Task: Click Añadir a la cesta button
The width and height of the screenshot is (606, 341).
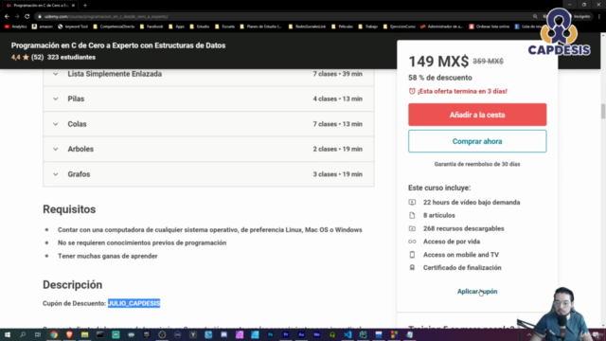Action: tap(477, 115)
